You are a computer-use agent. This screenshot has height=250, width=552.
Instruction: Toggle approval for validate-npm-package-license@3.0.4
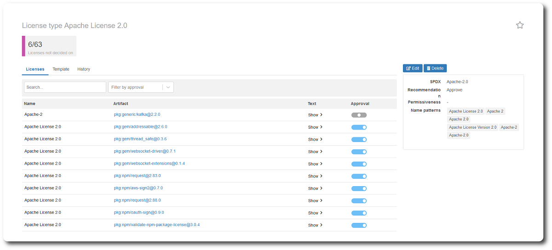[x=359, y=225]
